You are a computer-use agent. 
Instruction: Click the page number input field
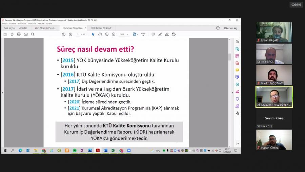(78, 34)
